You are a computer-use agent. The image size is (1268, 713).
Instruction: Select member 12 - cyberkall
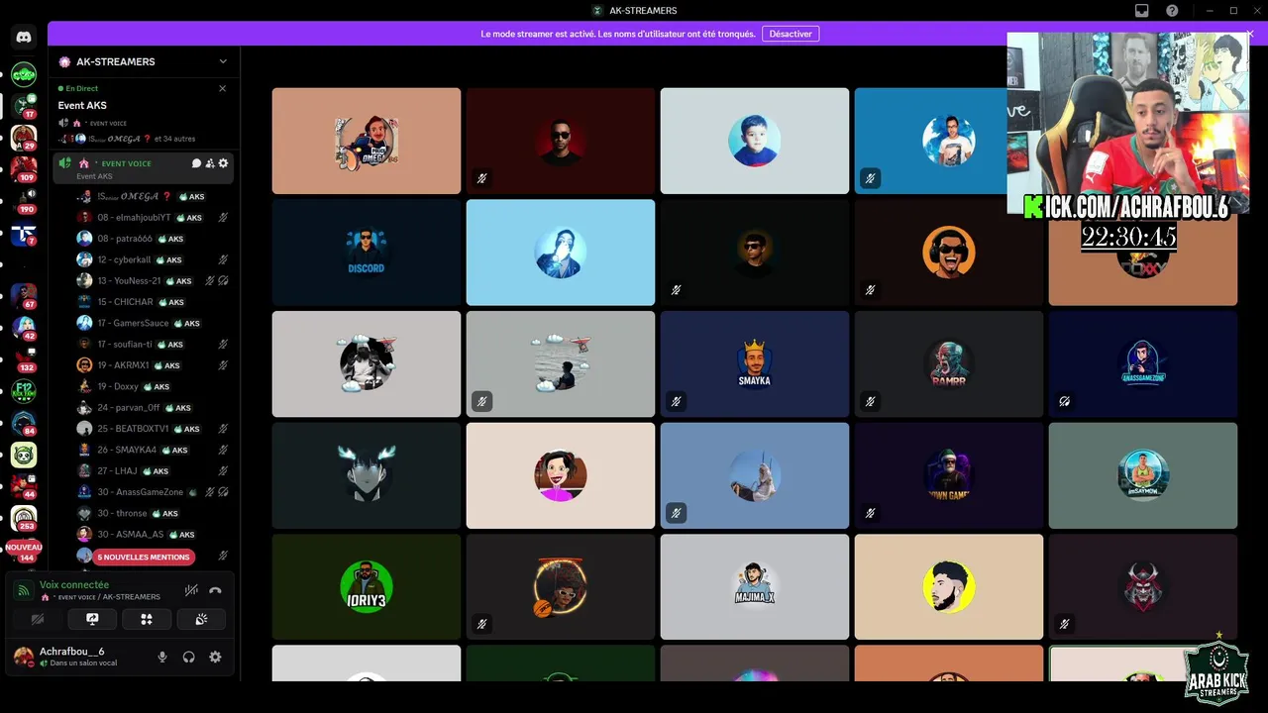click(x=153, y=259)
